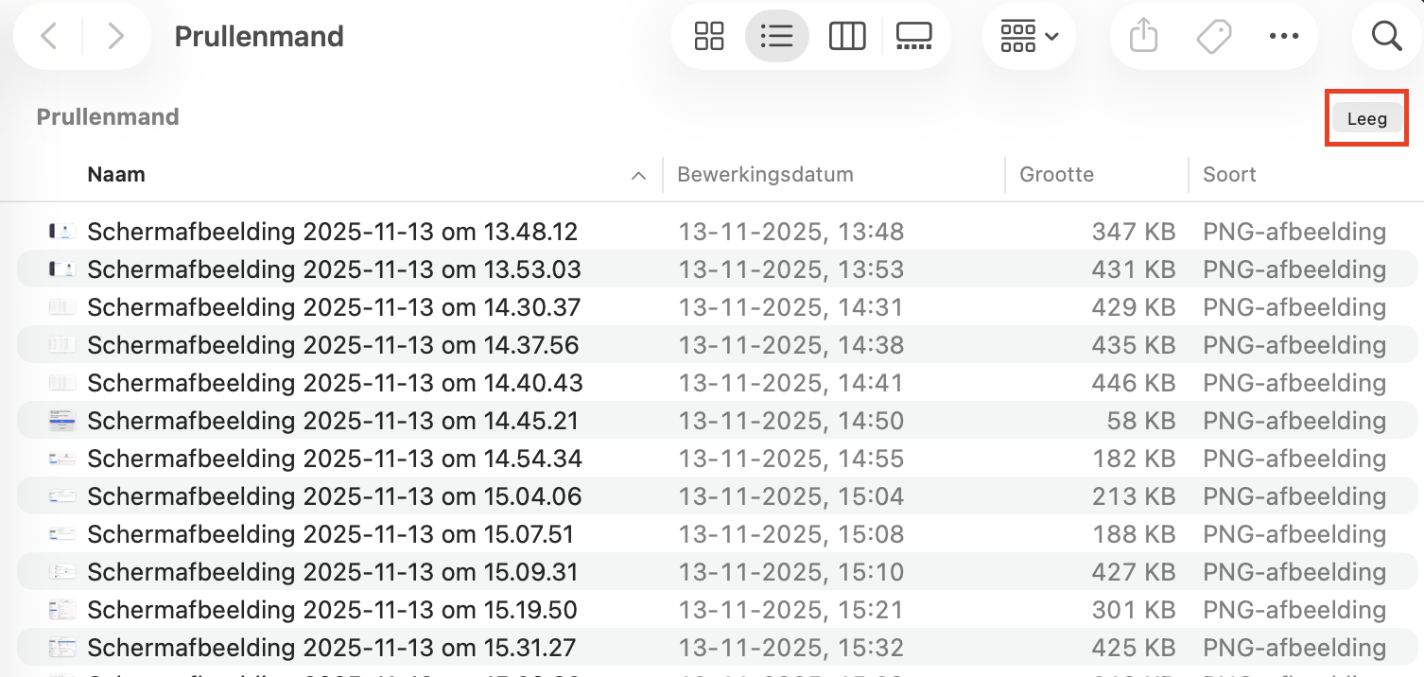
Task: Toggle list view mode
Action: tap(777, 36)
